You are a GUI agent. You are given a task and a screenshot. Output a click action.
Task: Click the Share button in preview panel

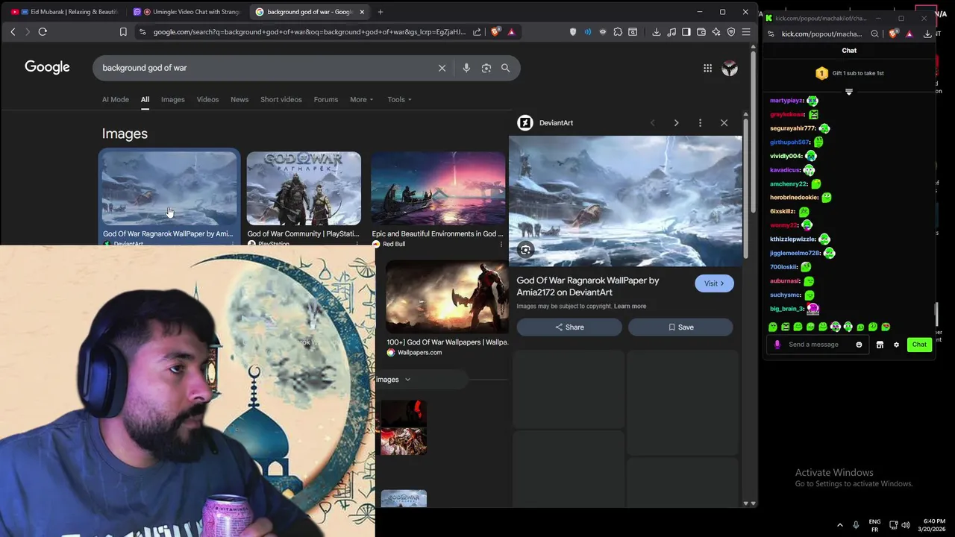[x=569, y=327]
